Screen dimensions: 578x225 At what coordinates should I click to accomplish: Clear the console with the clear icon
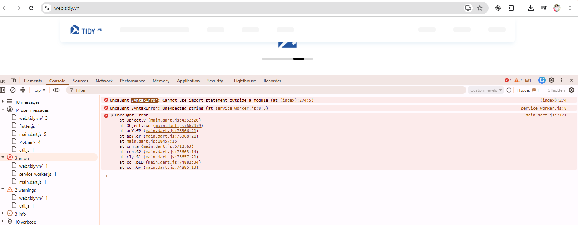(13, 90)
